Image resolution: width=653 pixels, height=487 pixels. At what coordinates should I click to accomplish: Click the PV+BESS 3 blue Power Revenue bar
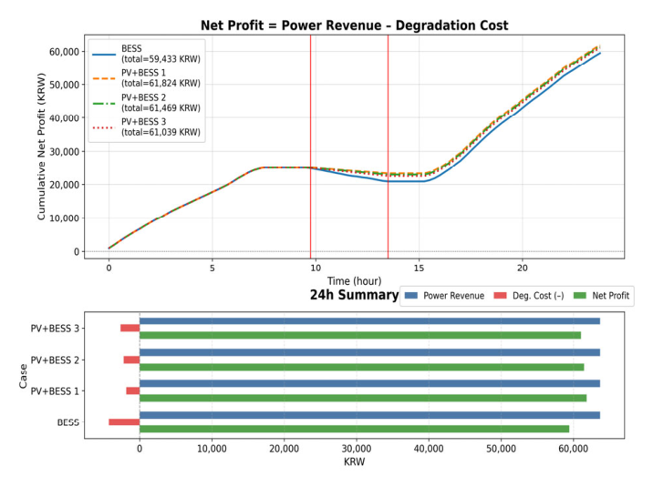(x=369, y=321)
